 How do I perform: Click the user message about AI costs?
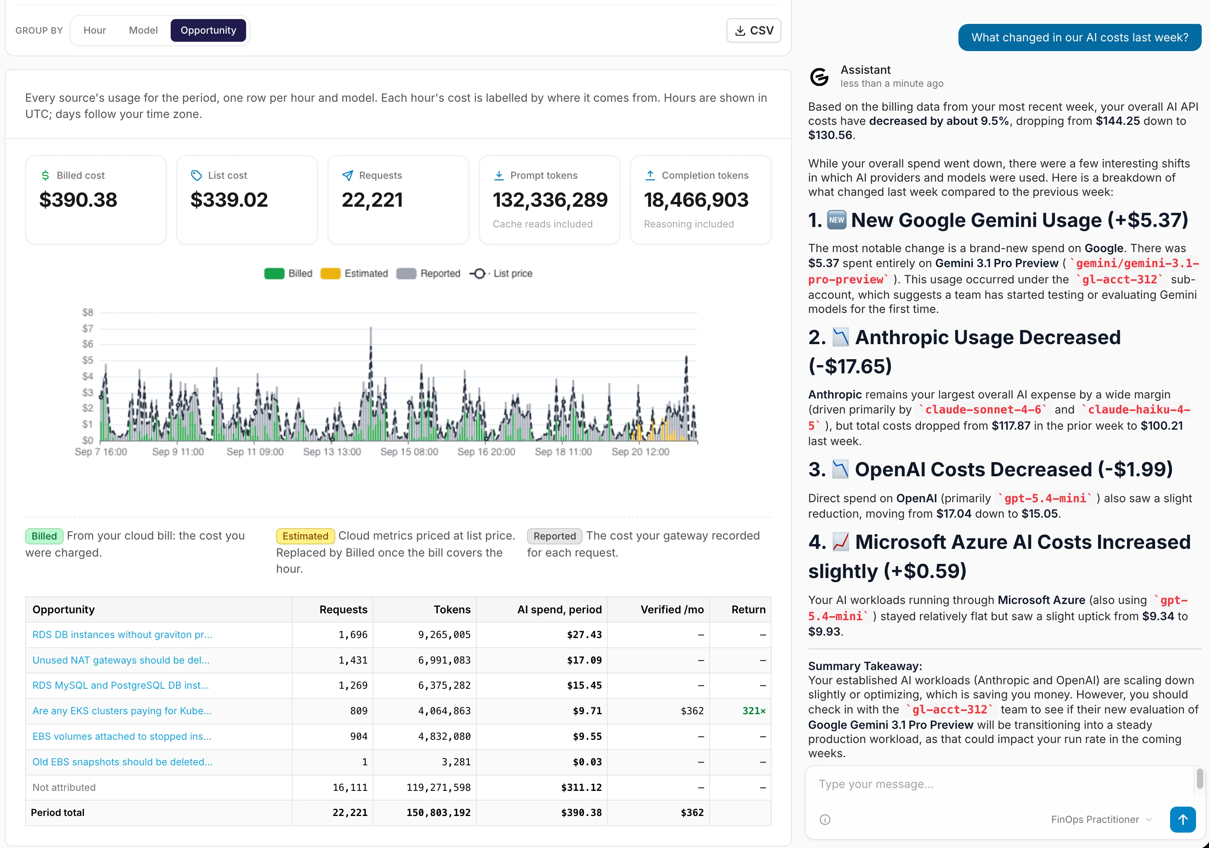click(1079, 37)
